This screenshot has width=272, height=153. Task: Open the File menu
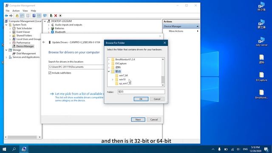(x=8, y=11)
